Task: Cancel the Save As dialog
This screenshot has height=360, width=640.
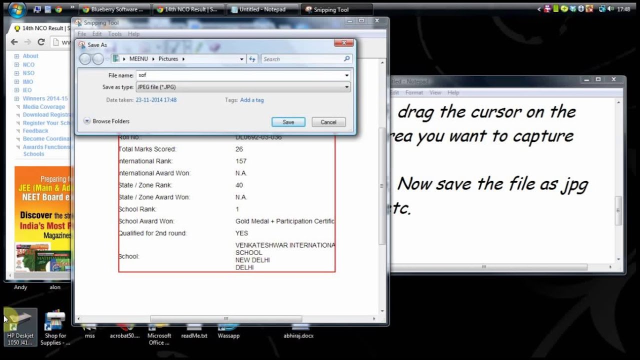Action: pyautogui.click(x=328, y=122)
